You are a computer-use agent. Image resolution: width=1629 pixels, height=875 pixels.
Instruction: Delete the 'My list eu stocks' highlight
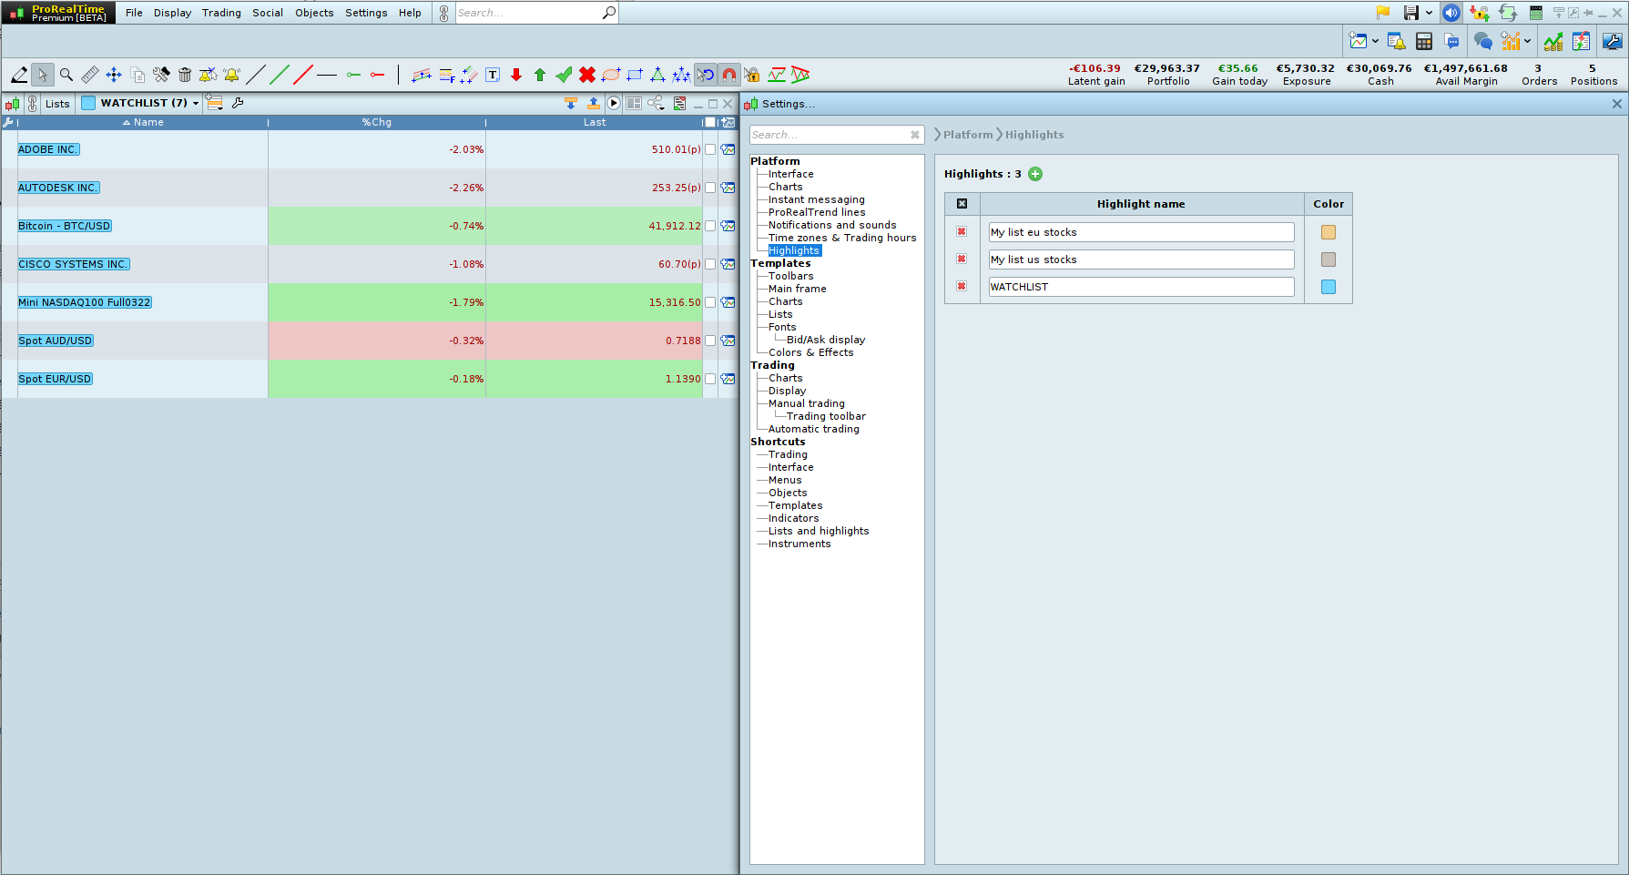[x=962, y=232]
